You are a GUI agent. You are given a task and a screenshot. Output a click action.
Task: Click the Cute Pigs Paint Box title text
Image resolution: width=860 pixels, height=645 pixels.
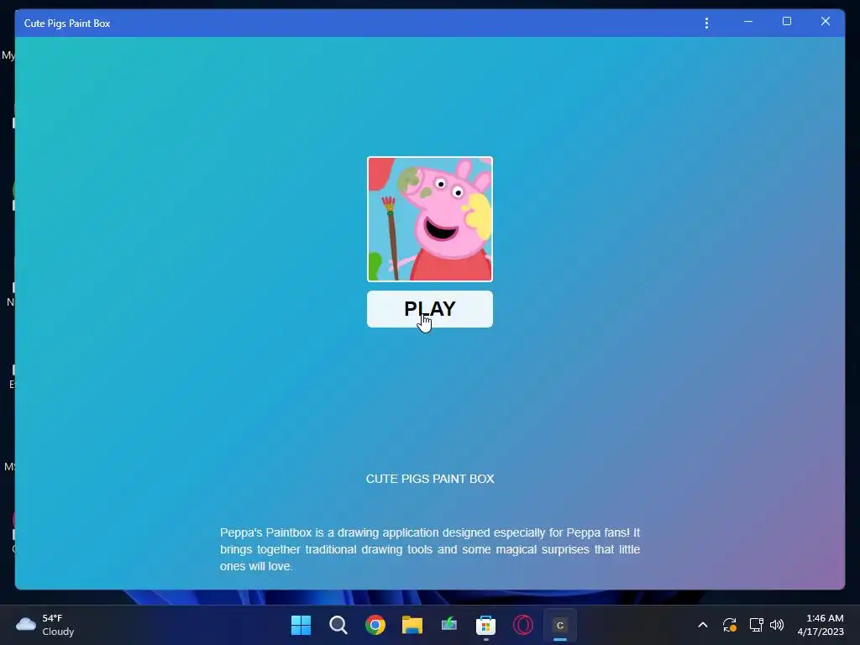67,23
